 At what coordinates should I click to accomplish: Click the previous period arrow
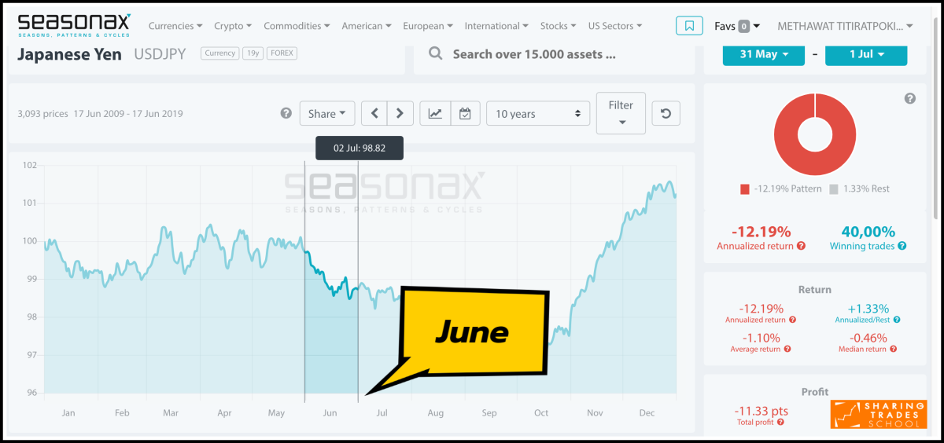tap(374, 114)
